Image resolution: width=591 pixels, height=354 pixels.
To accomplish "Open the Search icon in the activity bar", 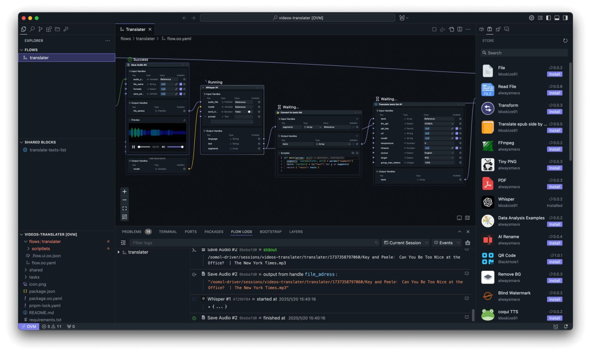I will click(32, 29).
